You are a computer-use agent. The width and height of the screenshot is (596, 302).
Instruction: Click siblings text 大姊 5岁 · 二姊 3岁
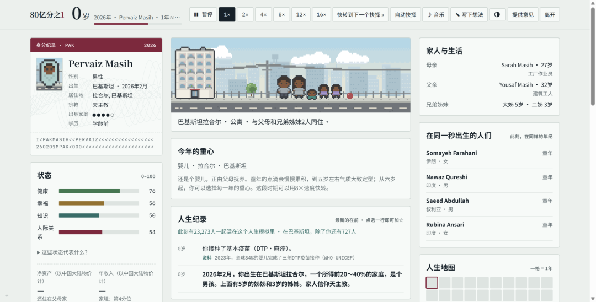527,104
